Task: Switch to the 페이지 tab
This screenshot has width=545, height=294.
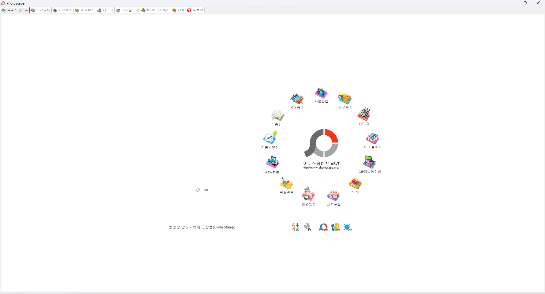Action: point(105,10)
